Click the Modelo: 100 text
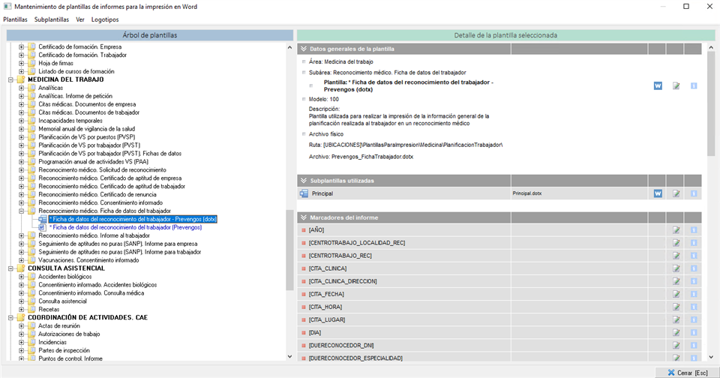This screenshot has width=720, height=378. pos(324,99)
